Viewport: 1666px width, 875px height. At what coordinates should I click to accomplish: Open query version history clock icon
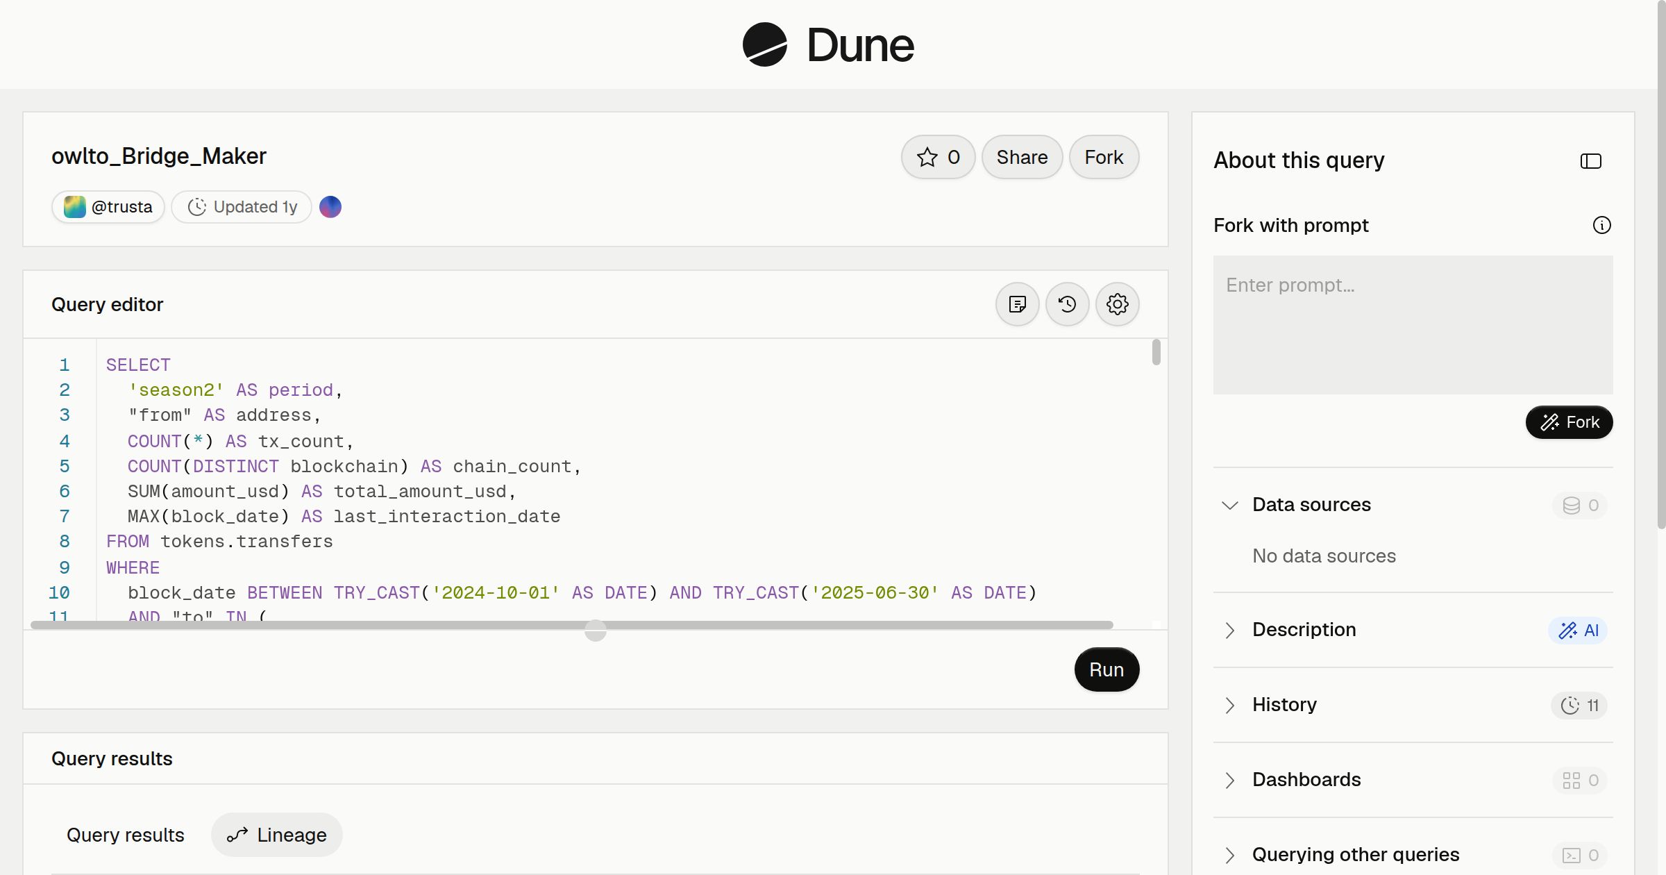[1067, 304]
